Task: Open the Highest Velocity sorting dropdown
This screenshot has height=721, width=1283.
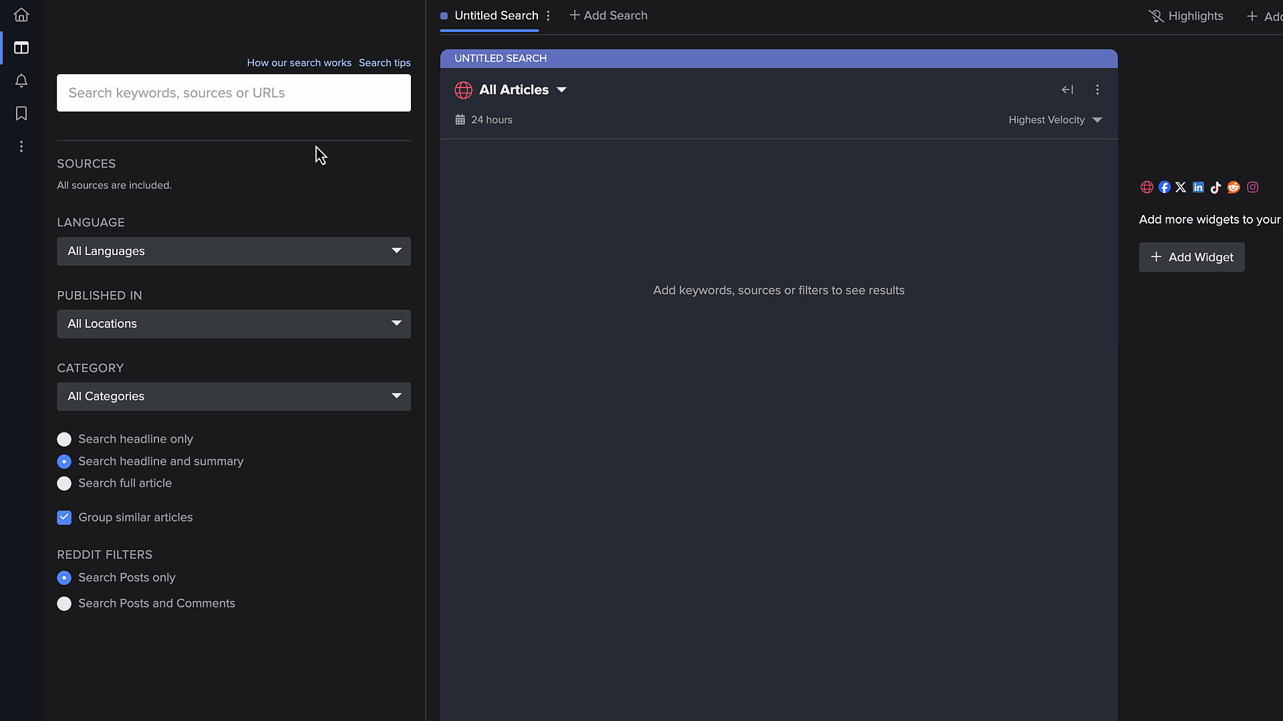Action: coord(1054,120)
